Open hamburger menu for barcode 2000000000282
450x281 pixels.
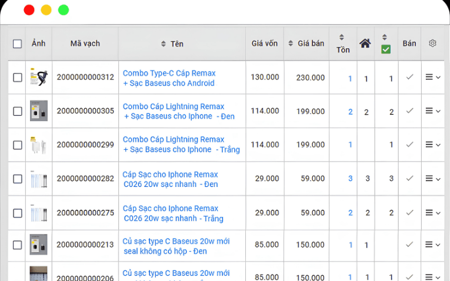point(429,178)
